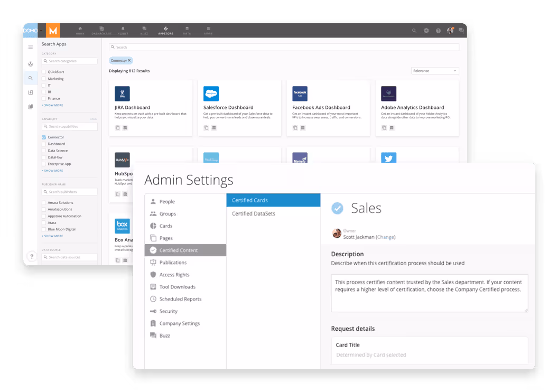
Task: Open Cards in Admin Settings
Action: [185, 226]
